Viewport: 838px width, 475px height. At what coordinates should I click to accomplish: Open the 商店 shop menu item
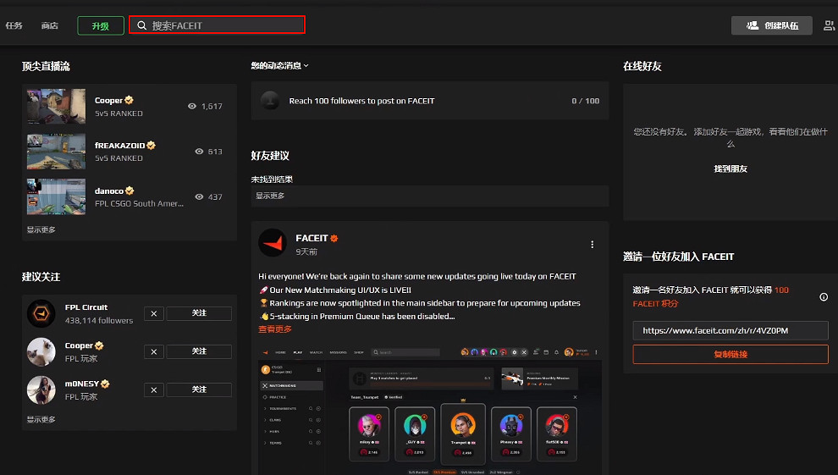click(x=50, y=25)
